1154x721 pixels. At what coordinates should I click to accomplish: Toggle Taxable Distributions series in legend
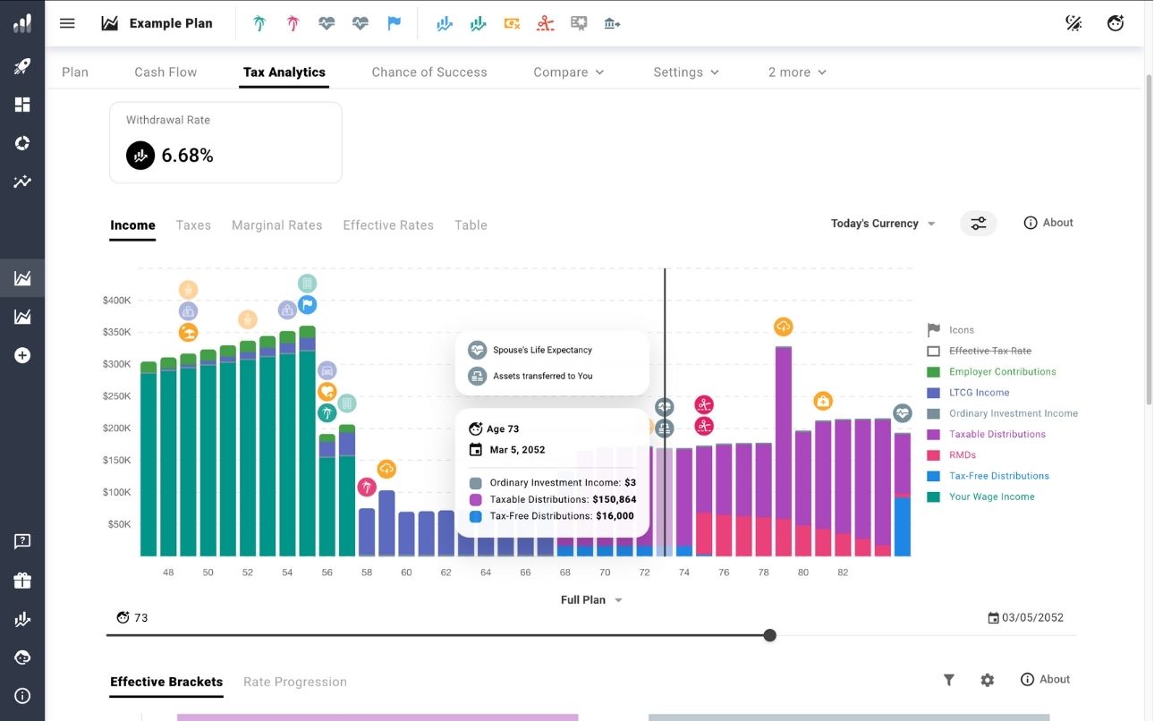pyautogui.click(x=997, y=435)
